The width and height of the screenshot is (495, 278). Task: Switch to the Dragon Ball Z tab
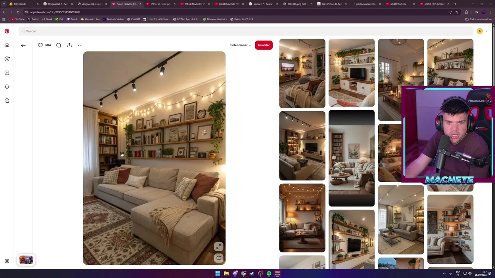point(57,4)
